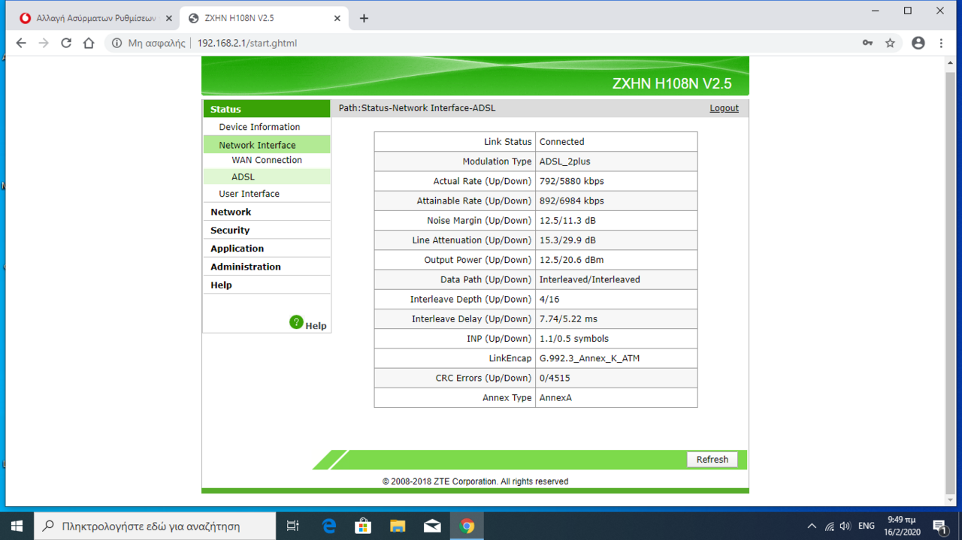Switch to the Vodafone wireless settings tab
Screen dimensions: 962x540
click(x=95, y=18)
